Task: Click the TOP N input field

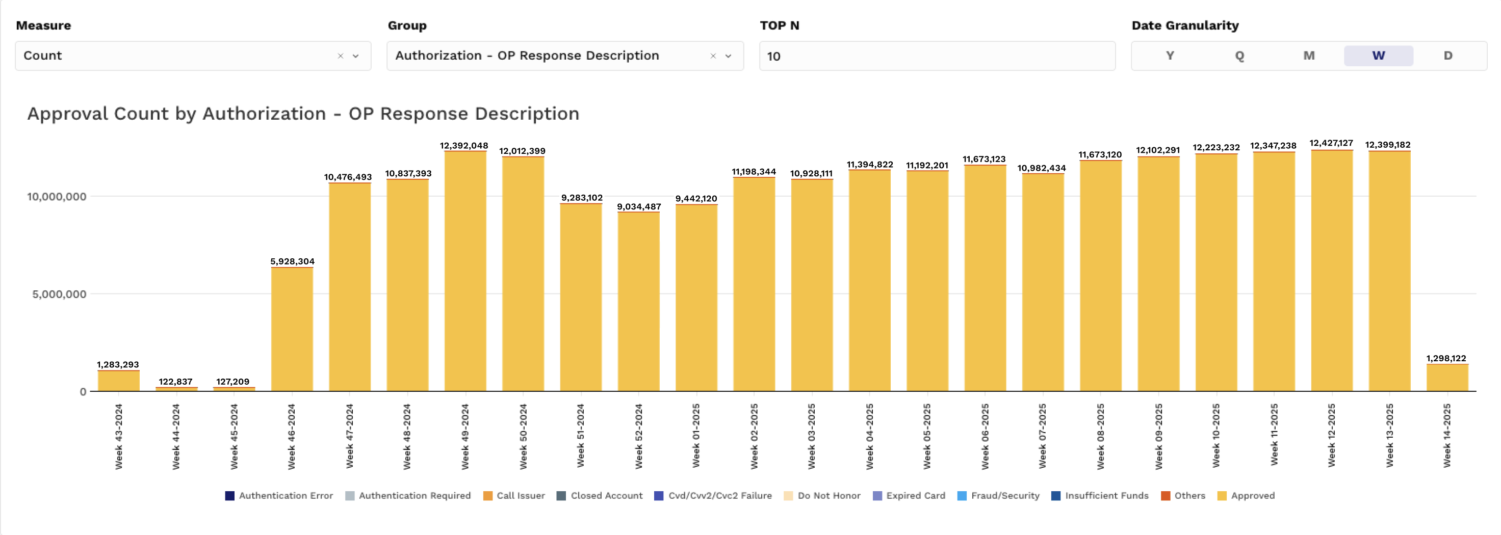Action: [937, 56]
